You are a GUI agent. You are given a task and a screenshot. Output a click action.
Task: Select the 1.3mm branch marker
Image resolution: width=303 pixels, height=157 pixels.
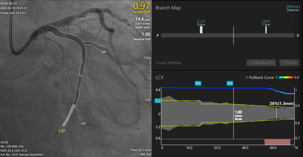266,30
